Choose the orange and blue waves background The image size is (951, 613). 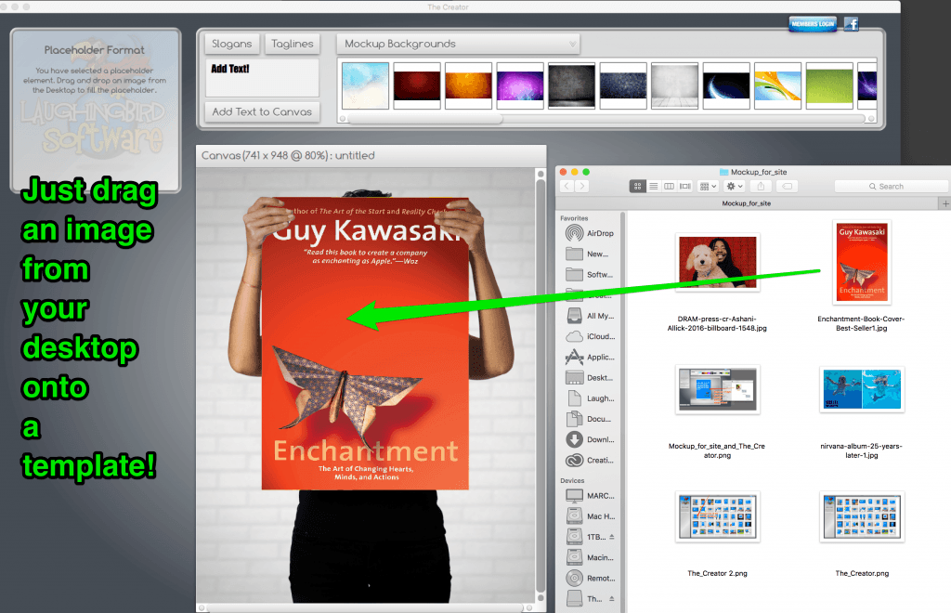(777, 85)
